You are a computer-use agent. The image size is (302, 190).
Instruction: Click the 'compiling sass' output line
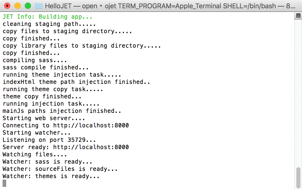point(35,60)
